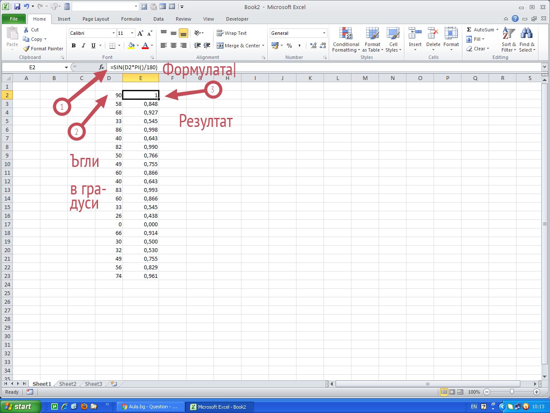The height and width of the screenshot is (413, 550).
Task: Click the Windows start button
Action: [x=19, y=407]
